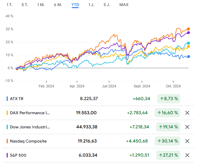Click the yellow DAX endpoint dot

coord(188,46)
